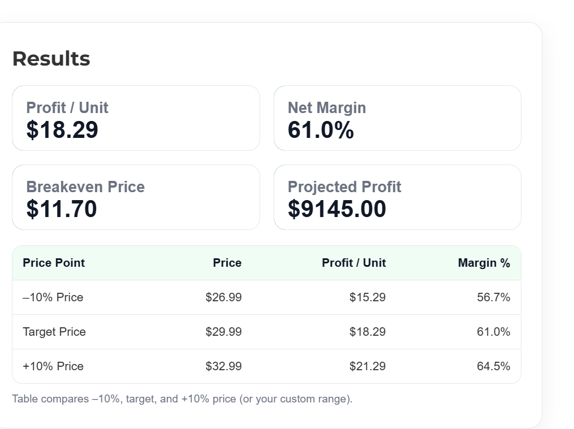Click the $26.99 price cell

[x=223, y=297]
